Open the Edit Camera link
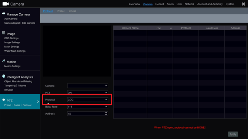The image size is (248, 139). 29,23
